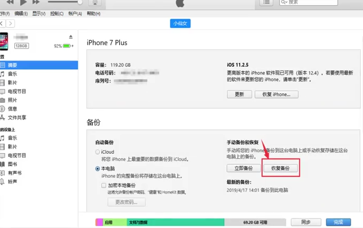Click the search field
This screenshot has width=363, height=228.
click(x=308, y=2)
